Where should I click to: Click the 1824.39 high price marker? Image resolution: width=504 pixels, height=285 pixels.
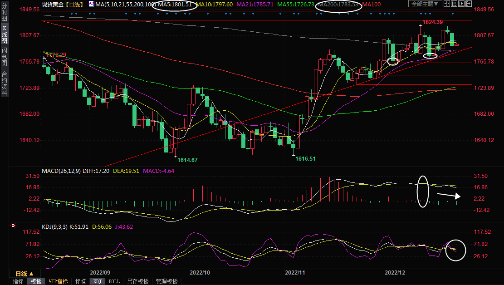pyautogui.click(x=432, y=22)
